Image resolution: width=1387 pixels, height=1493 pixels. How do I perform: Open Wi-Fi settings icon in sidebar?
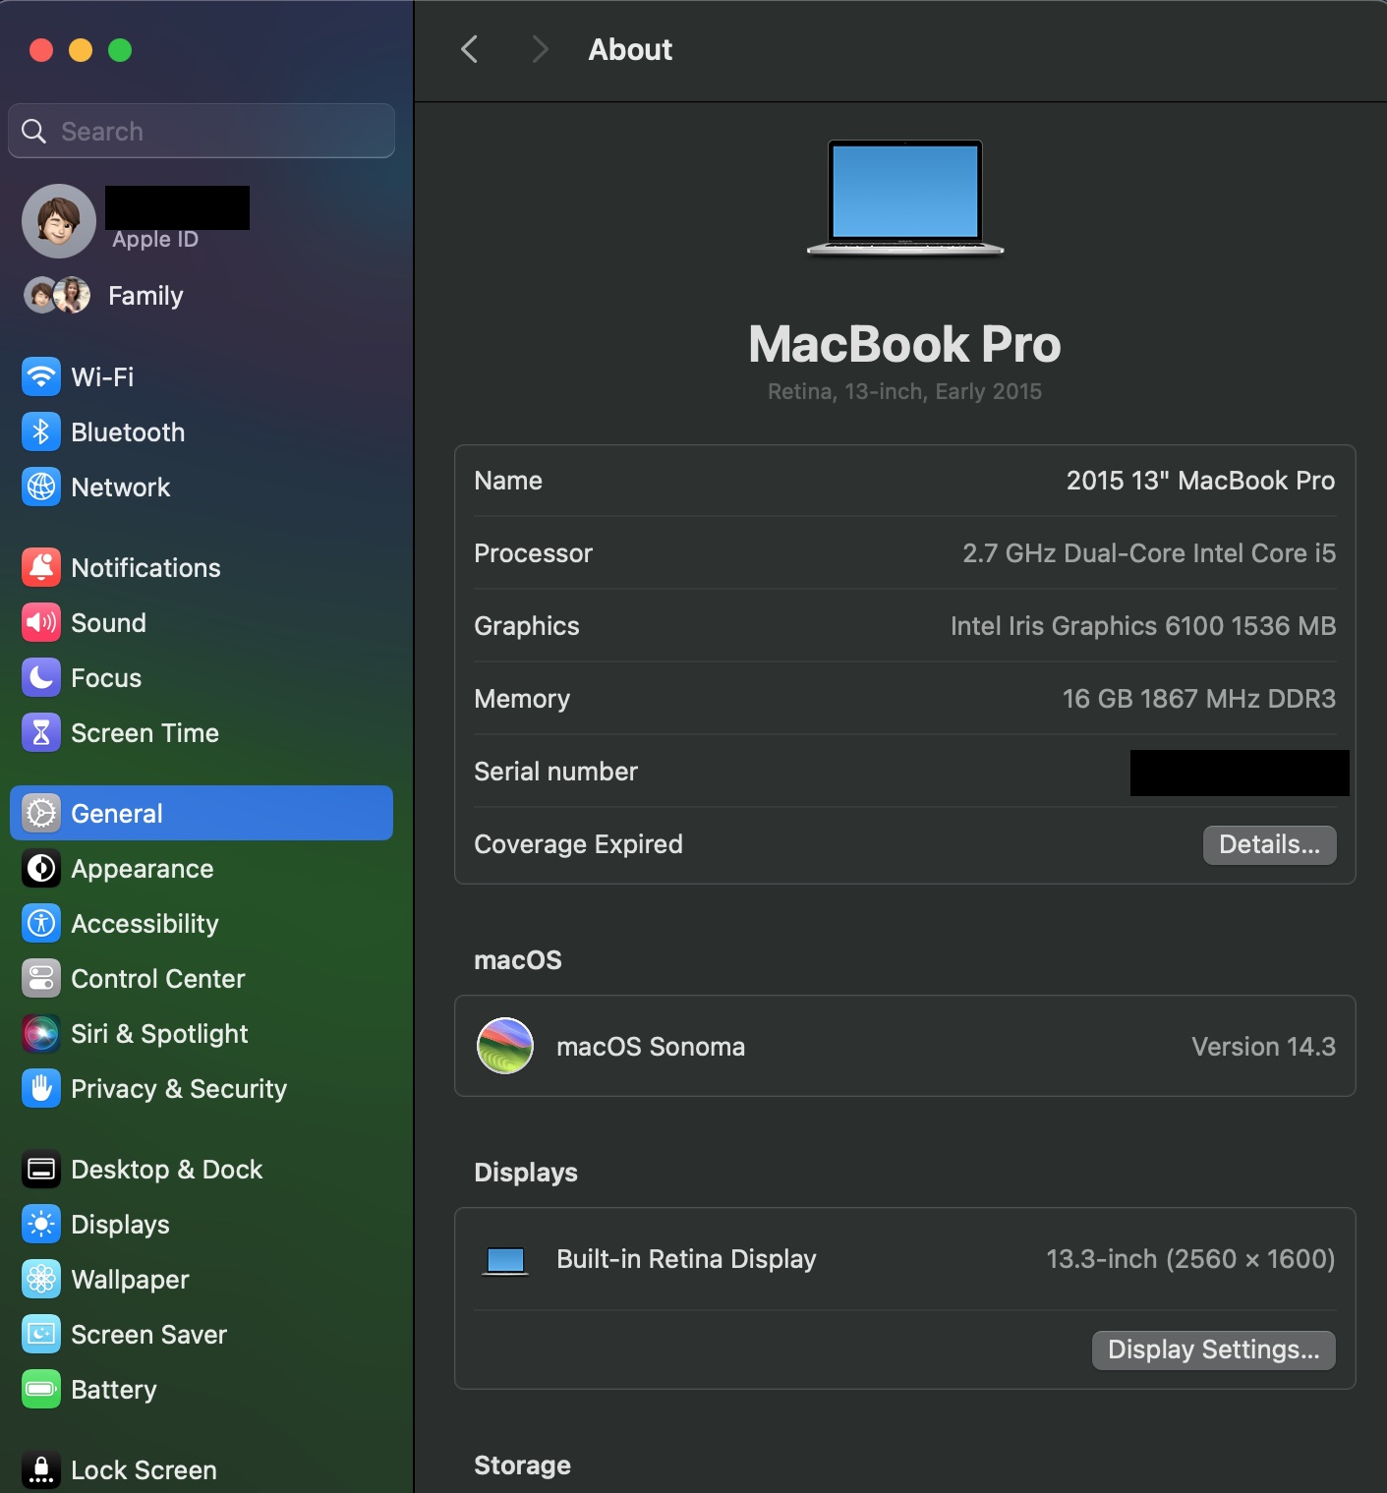click(x=41, y=376)
